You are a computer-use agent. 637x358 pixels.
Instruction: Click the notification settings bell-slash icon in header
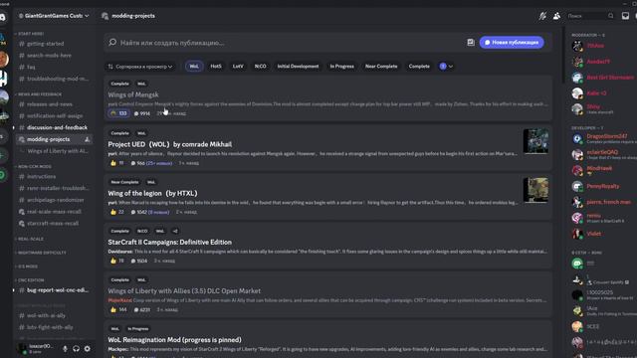click(x=542, y=16)
